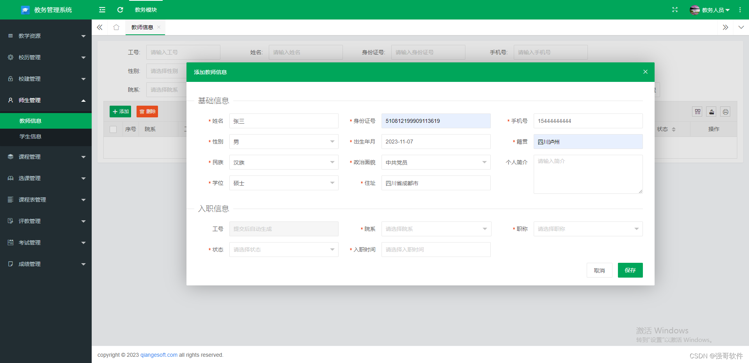Screen dimensions: 749x363
Task: Click the 课程管理 layers icon
Action: pos(11,157)
